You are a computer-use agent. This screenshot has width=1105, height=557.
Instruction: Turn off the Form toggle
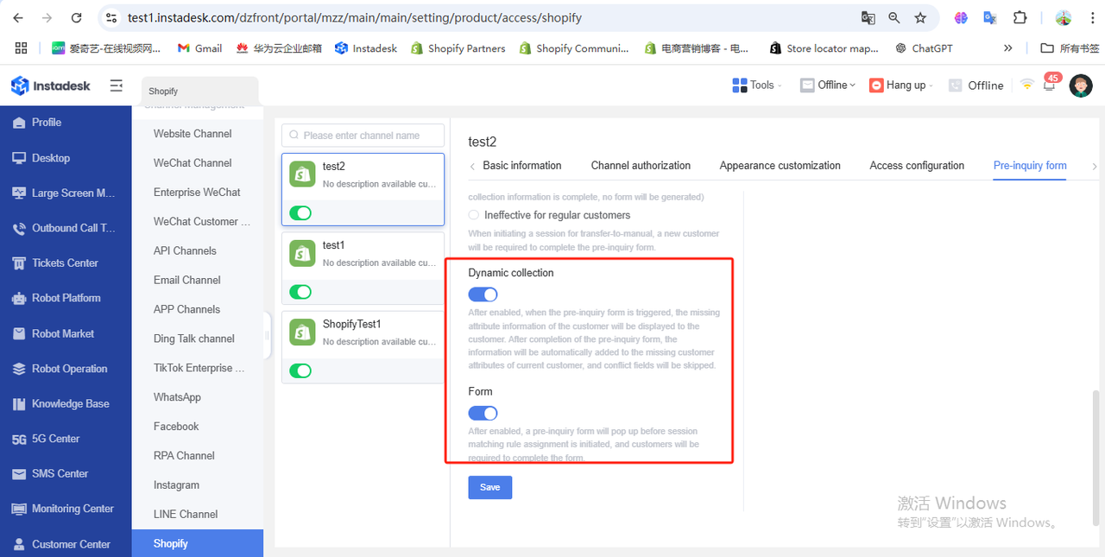[483, 414]
